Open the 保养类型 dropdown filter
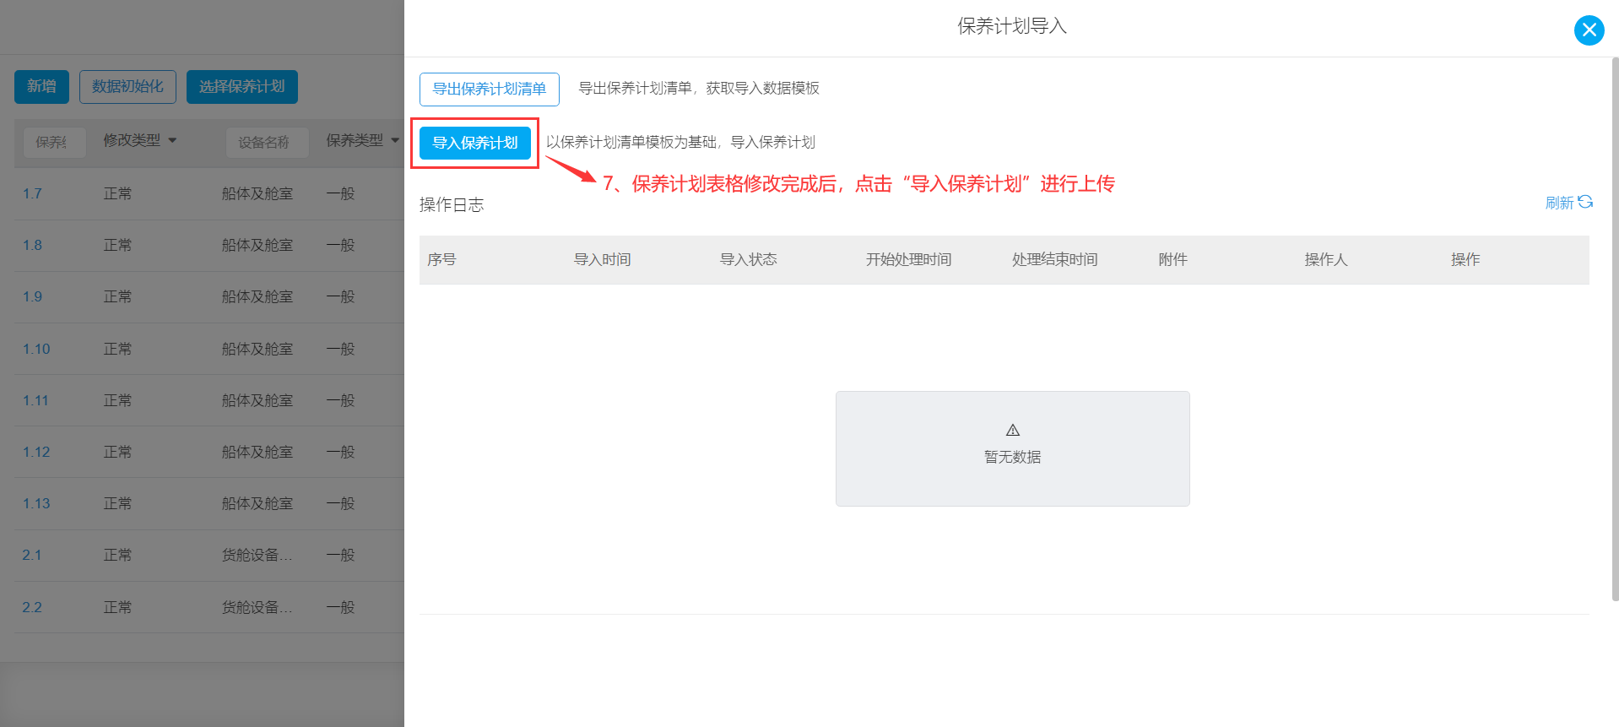Image resolution: width=1619 pixels, height=727 pixels. click(363, 140)
